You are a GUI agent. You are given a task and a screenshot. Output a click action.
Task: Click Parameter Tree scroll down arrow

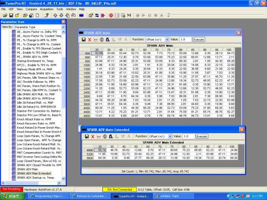[x=63, y=178]
